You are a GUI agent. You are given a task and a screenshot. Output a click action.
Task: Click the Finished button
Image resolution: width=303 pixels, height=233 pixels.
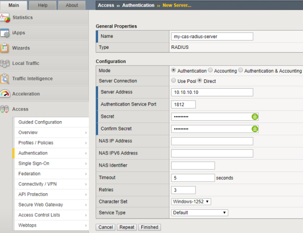point(150,227)
